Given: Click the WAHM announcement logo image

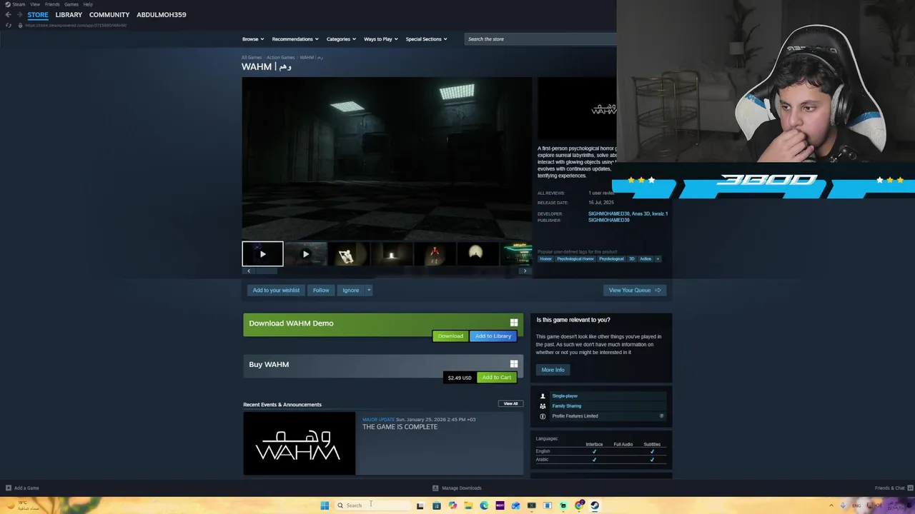Looking at the screenshot, I should coord(299,443).
